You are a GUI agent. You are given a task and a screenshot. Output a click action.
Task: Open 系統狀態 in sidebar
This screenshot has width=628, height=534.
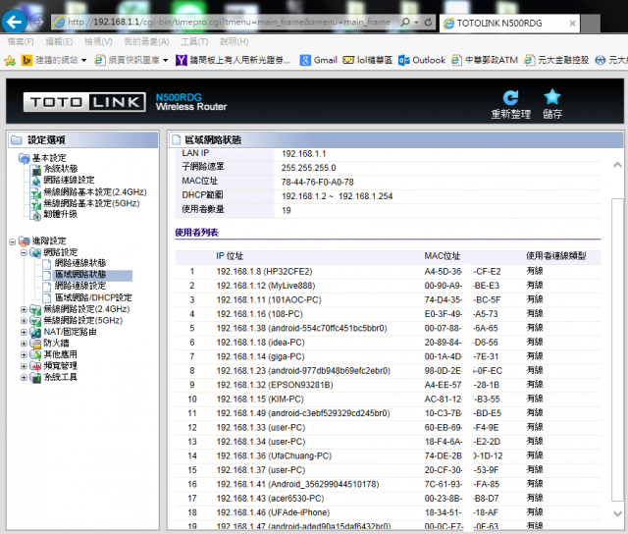[60, 169]
